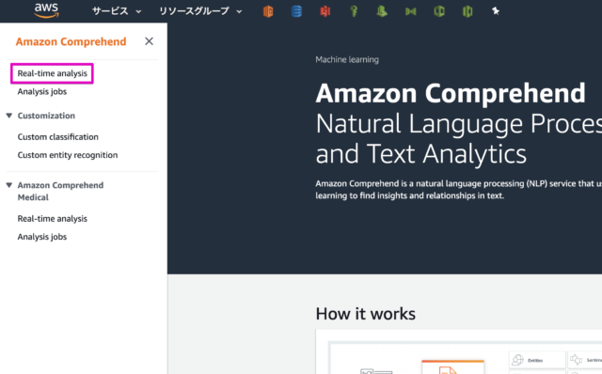Open the top Real-time analysis link
This screenshot has width=602, height=374.
(x=53, y=73)
